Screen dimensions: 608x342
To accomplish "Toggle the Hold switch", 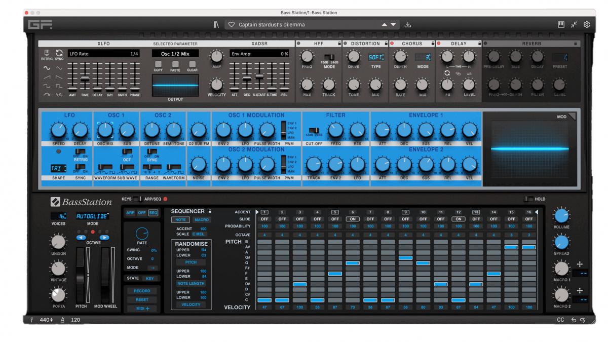I will pos(528,199).
